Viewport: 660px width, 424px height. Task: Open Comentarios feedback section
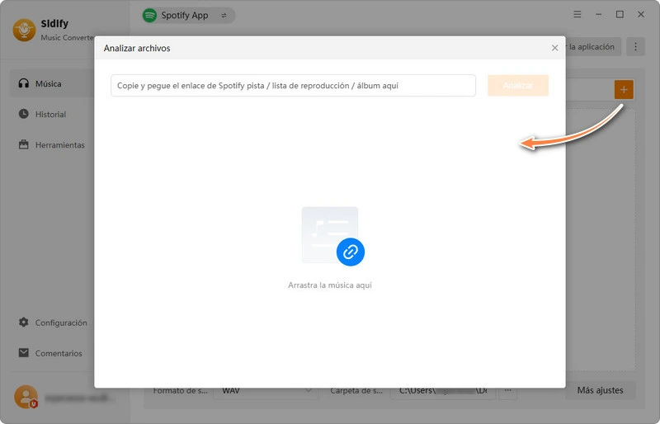(52, 353)
